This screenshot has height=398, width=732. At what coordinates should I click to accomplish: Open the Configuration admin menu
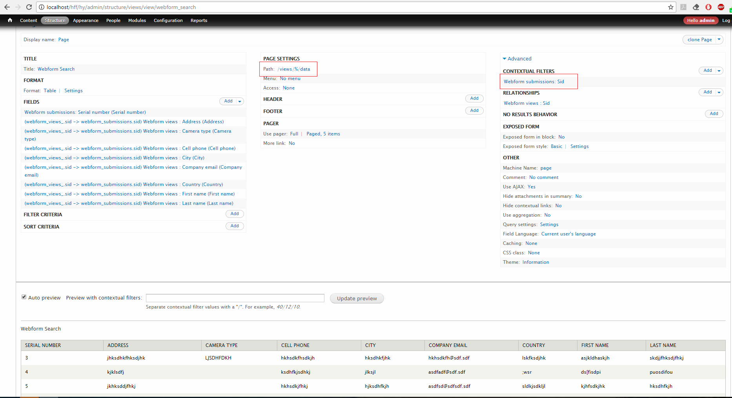coord(168,20)
